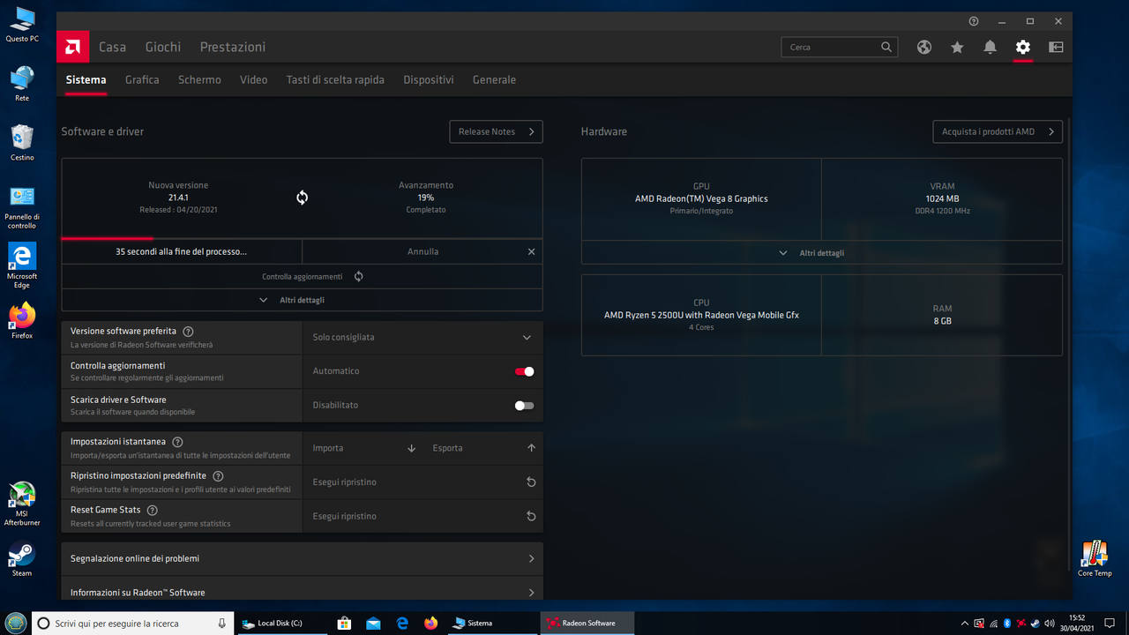Open Generale tab

point(494,79)
